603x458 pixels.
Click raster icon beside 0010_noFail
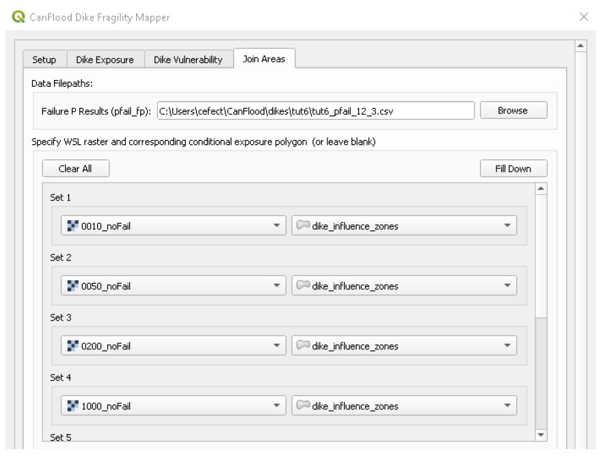click(x=72, y=226)
